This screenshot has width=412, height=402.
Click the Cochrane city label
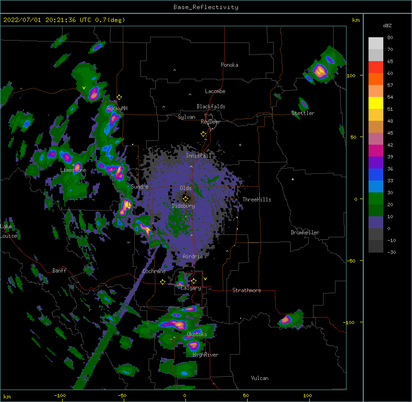coord(154,271)
